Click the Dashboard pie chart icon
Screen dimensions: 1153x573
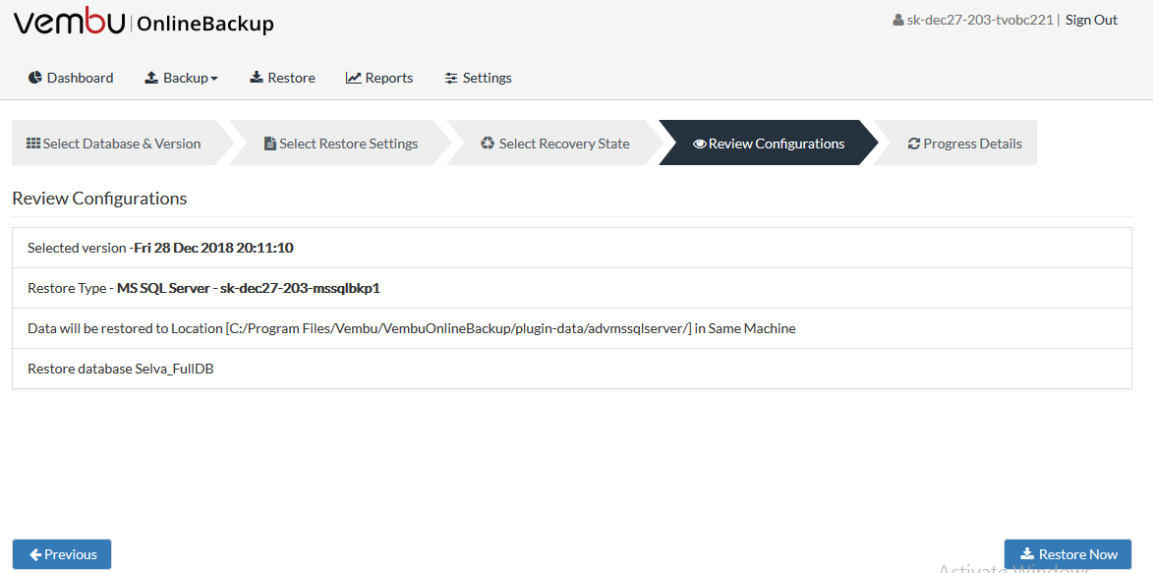tap(34, 78)
